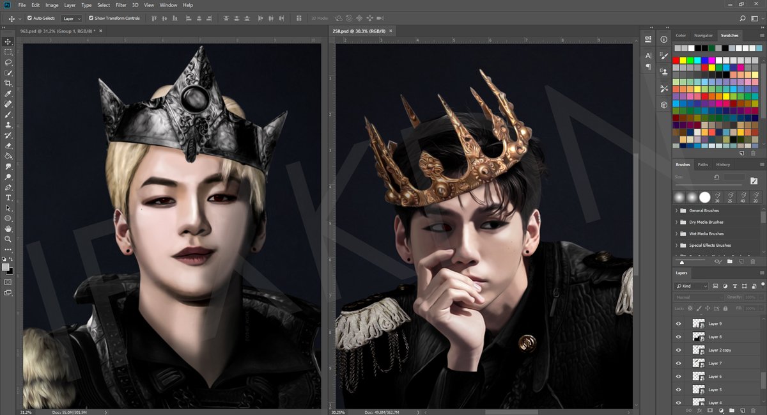
Task: Open the Properties info panel icon
Action: click(x=663, y=39)
